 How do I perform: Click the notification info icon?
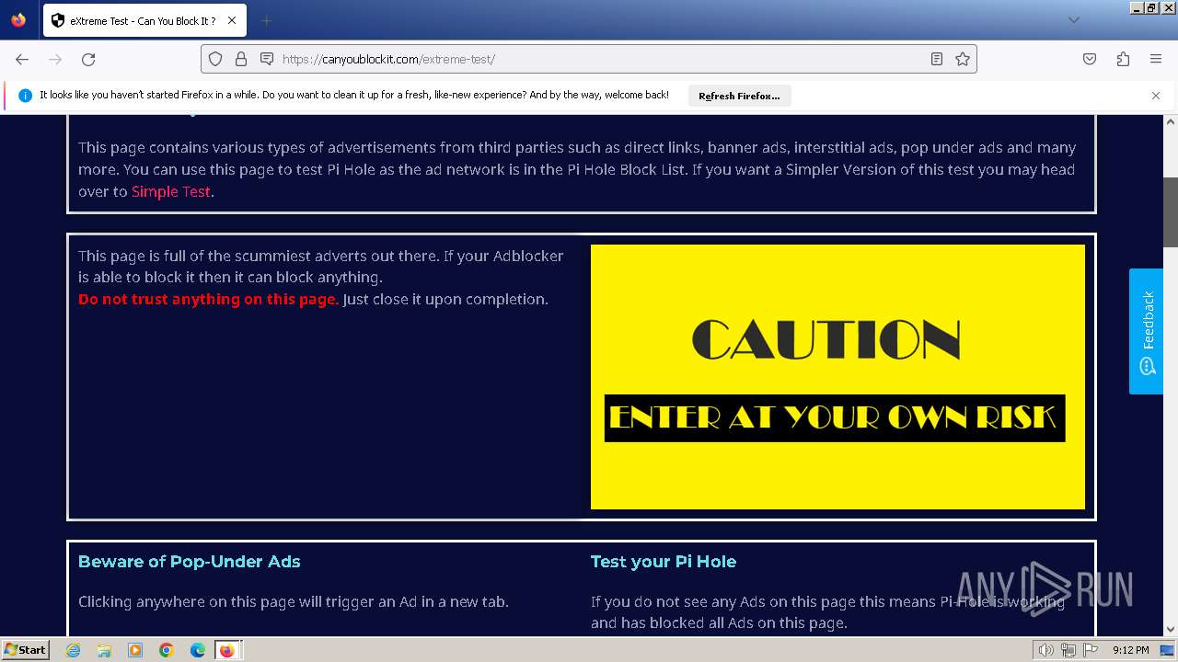point(25,96)
